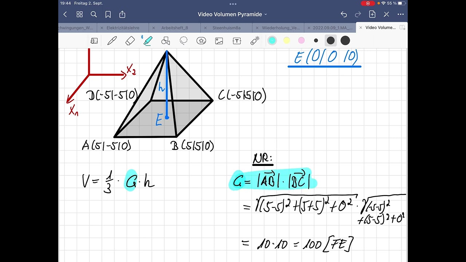Tap the label B(5|5|0)
Viewport: 466px width, 262px height.
192,146
